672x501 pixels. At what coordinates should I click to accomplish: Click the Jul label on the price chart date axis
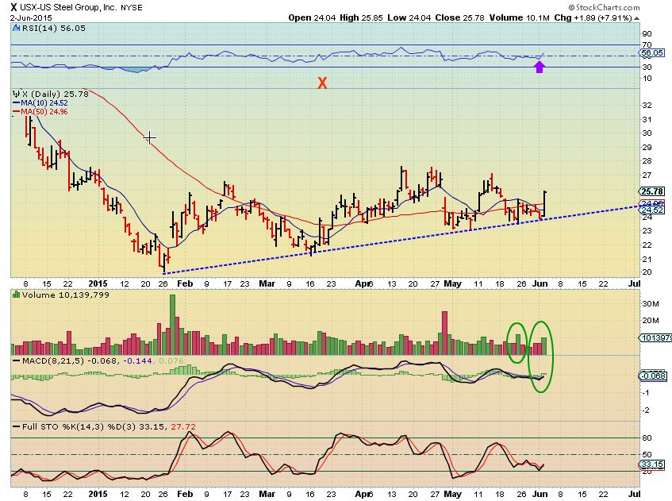[x=634, y=283]
